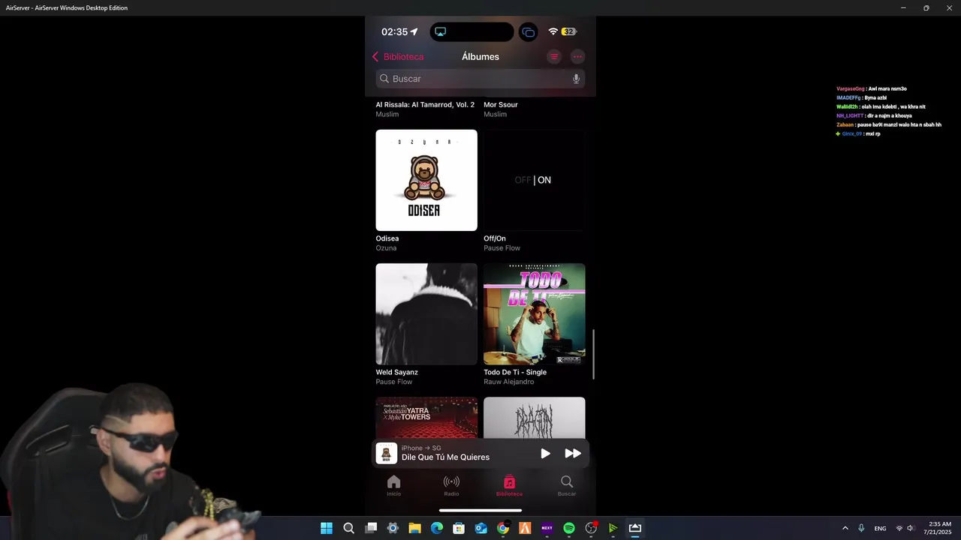Select the 'Ozuna' artist label
The height and width of the screenshot is (540, 961).
[386, 248]
